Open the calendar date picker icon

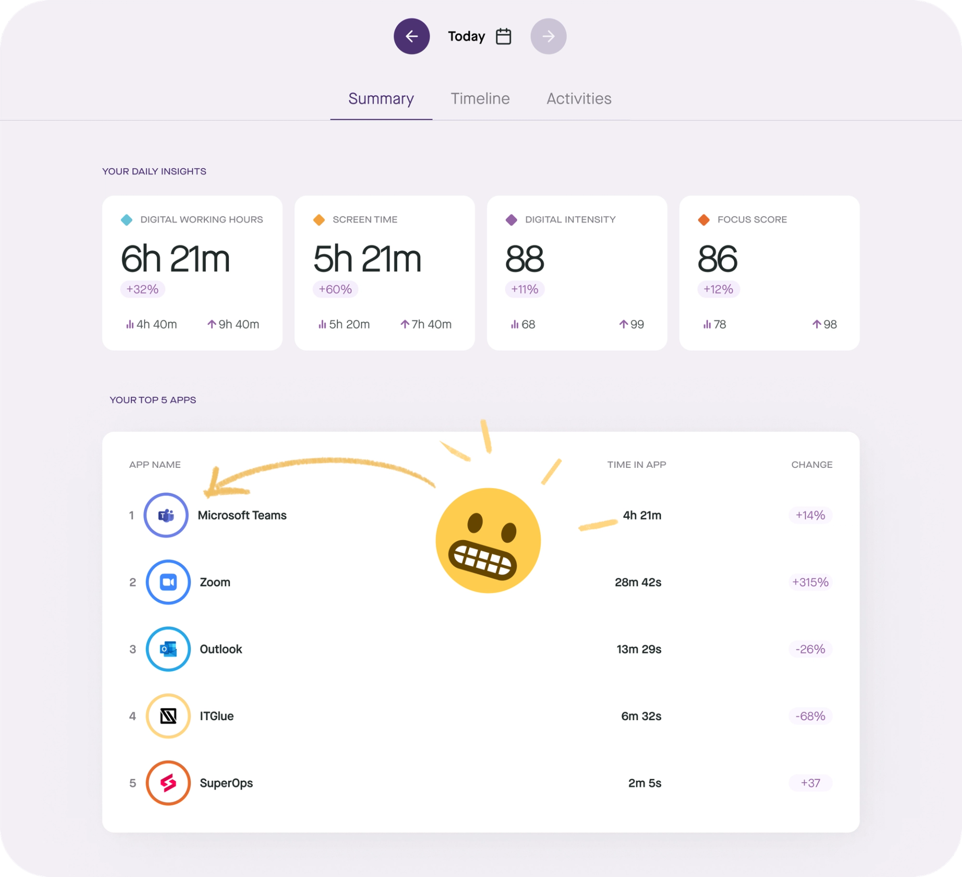[x=503, y=36]
